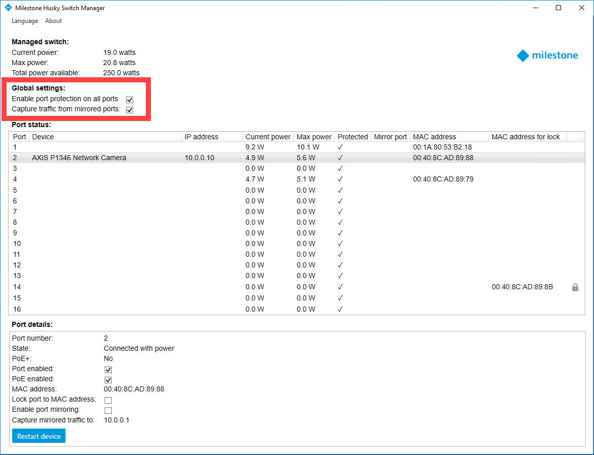Viewport: 594px width, 455px height.
Task: Uncheck Capture traffic from mirrored ports
Action: 130,110
